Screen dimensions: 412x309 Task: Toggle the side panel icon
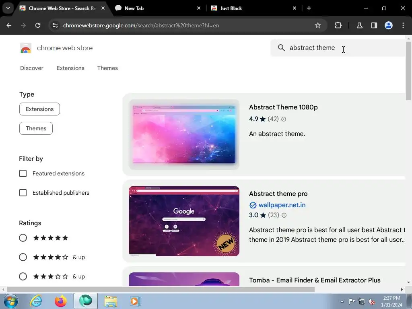(x=374, y=25)
